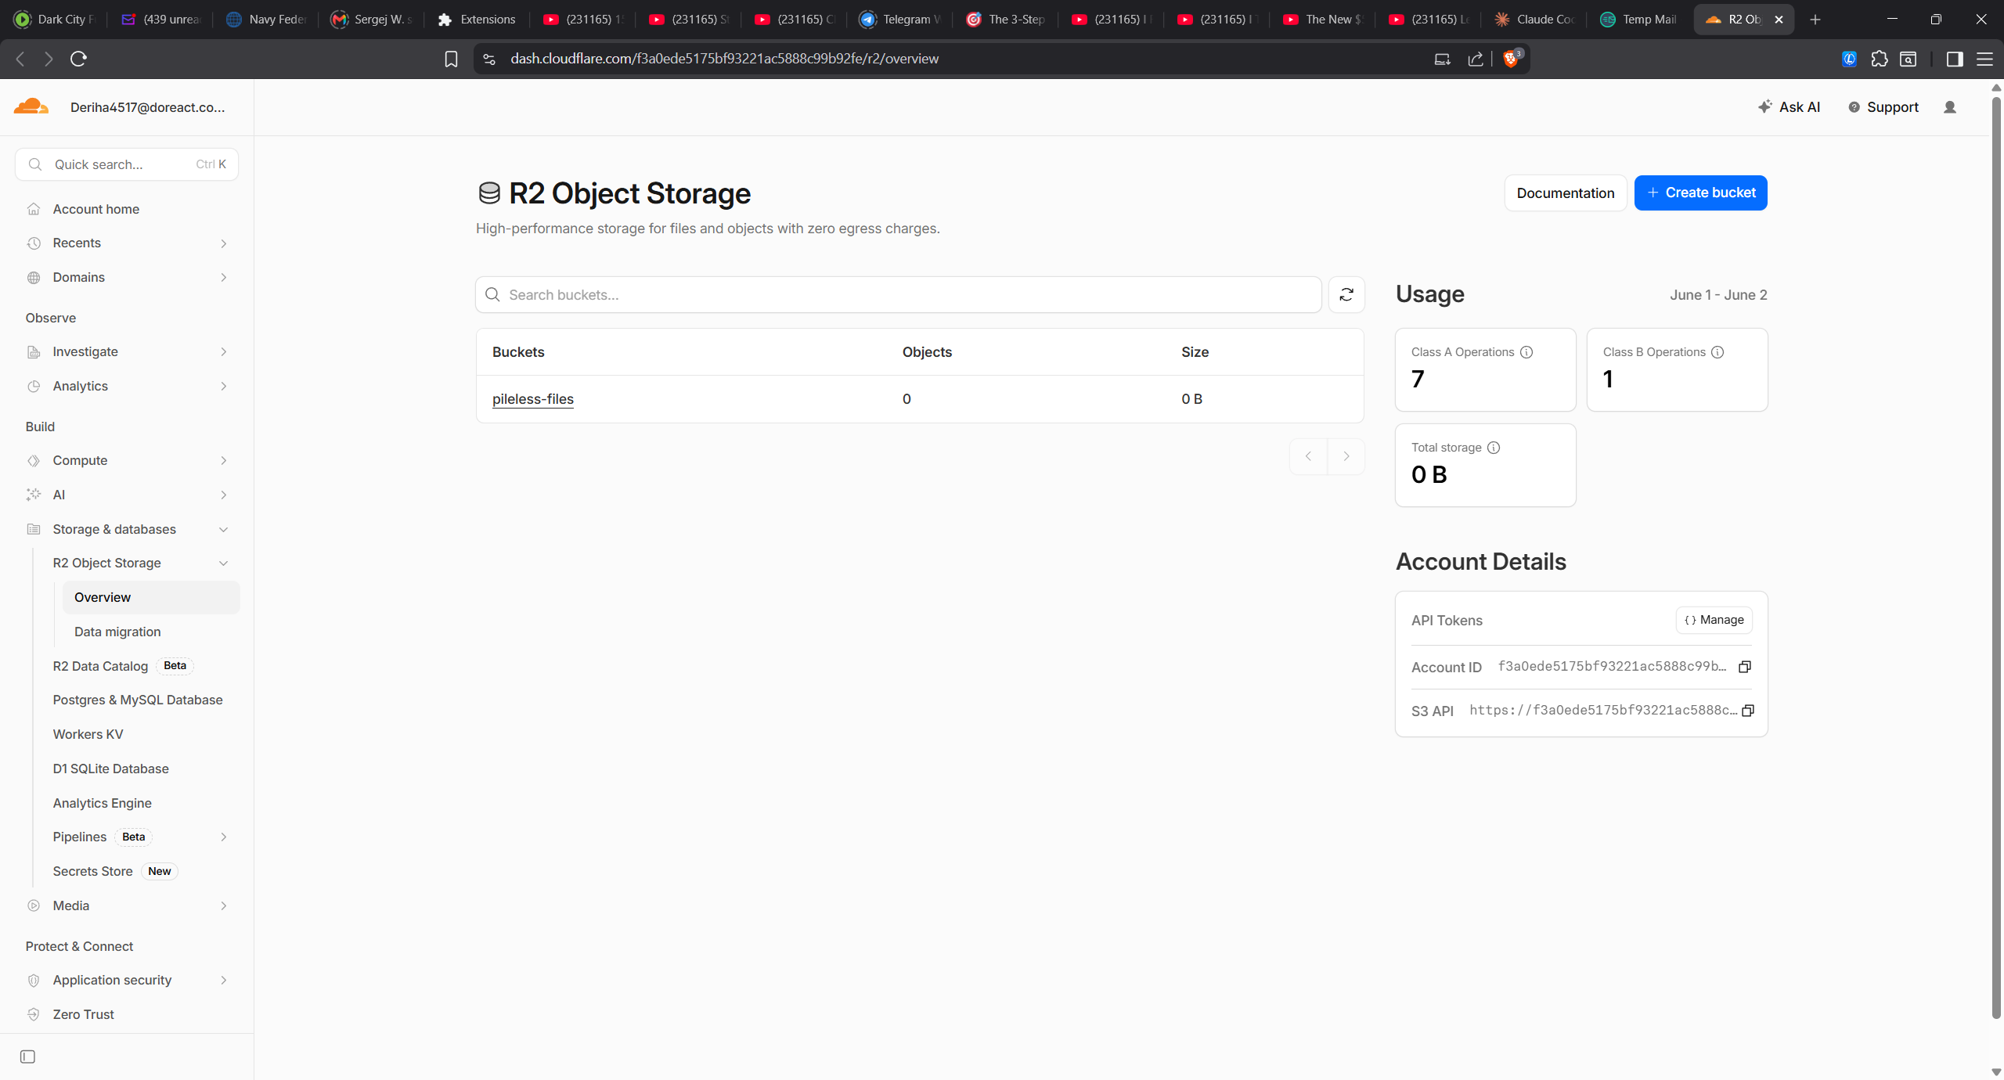Viewport: 2004px width, 1080px height.
Task: Reload the page in the browser
Action: coord(78,59)
